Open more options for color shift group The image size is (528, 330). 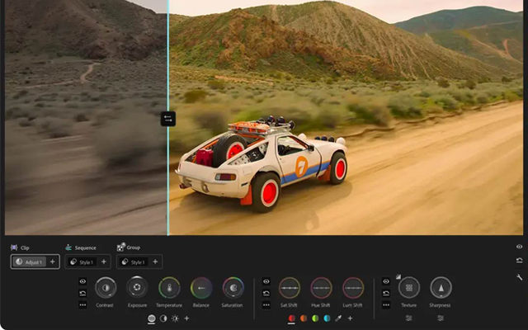[266, 305]
